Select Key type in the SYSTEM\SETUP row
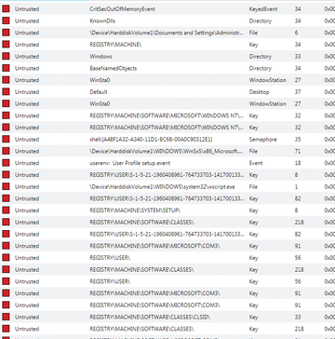This screenshot has width=335, height=339. [x=253, y=210]
